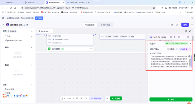This screenshot has width=195, height=104.
Task: Open the version history clock icon
Action: (x=177, y=25)
